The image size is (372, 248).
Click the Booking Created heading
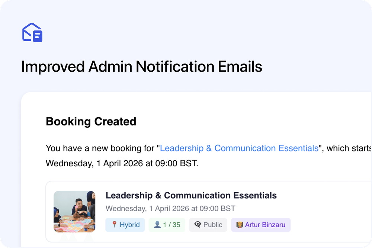(91, 121)
